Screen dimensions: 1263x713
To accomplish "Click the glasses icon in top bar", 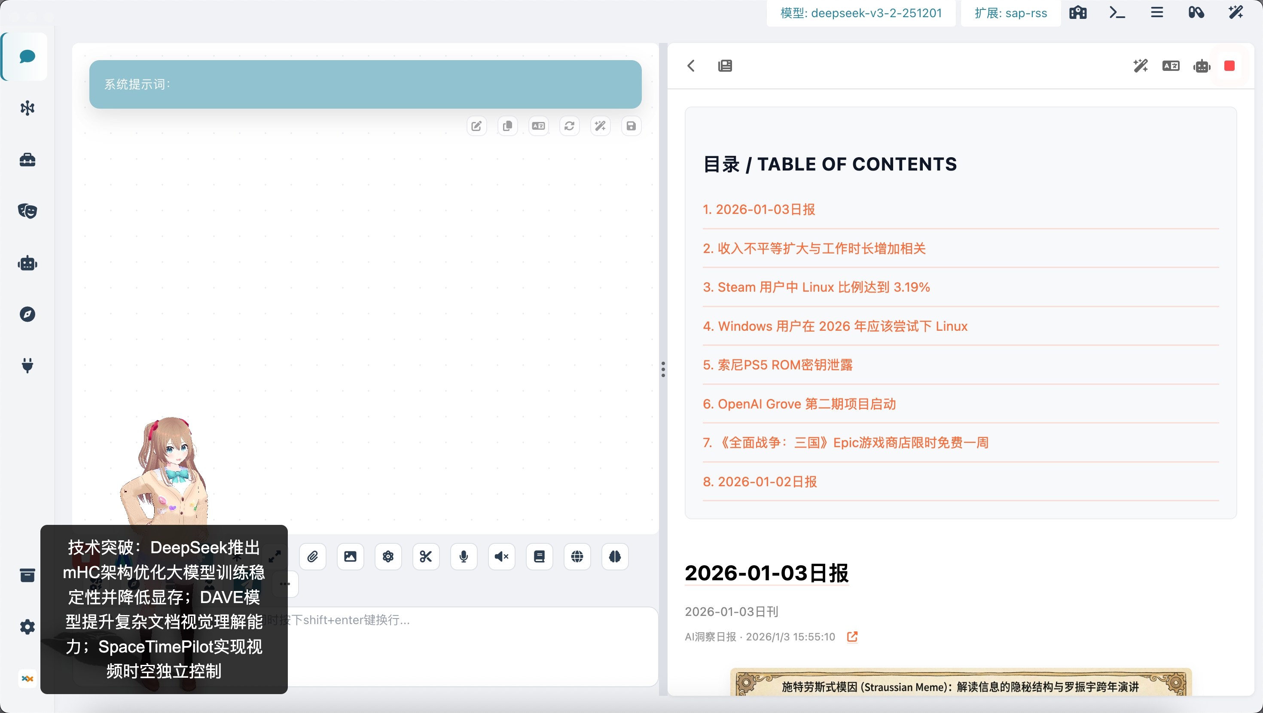I will [1196, 13].
